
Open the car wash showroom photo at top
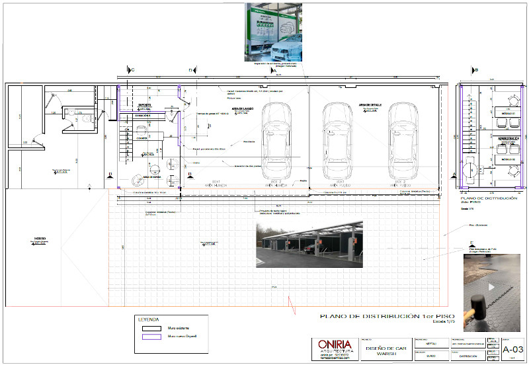274,32
